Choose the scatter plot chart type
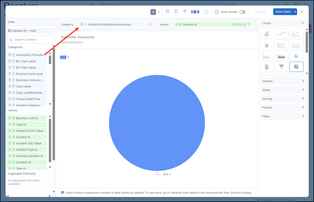 tap(296, 33)
